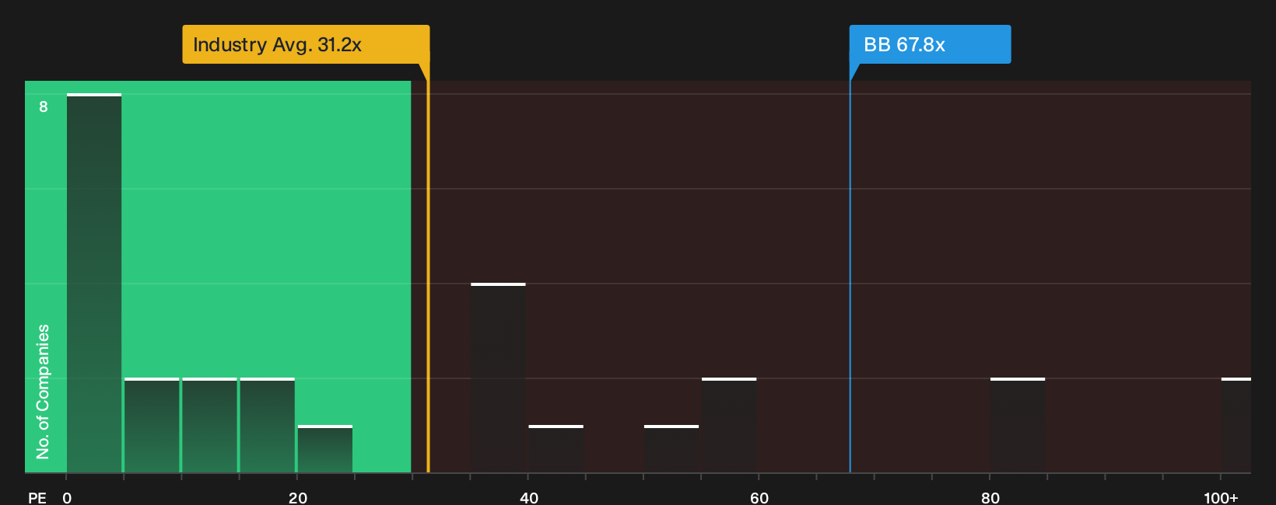Click the No. of Companies axis title

(x=43, y=392)
